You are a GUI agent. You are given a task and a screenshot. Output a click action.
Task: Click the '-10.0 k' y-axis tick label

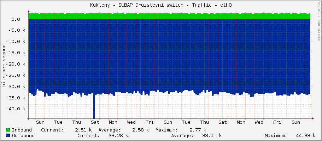click(x=16, y=41)
